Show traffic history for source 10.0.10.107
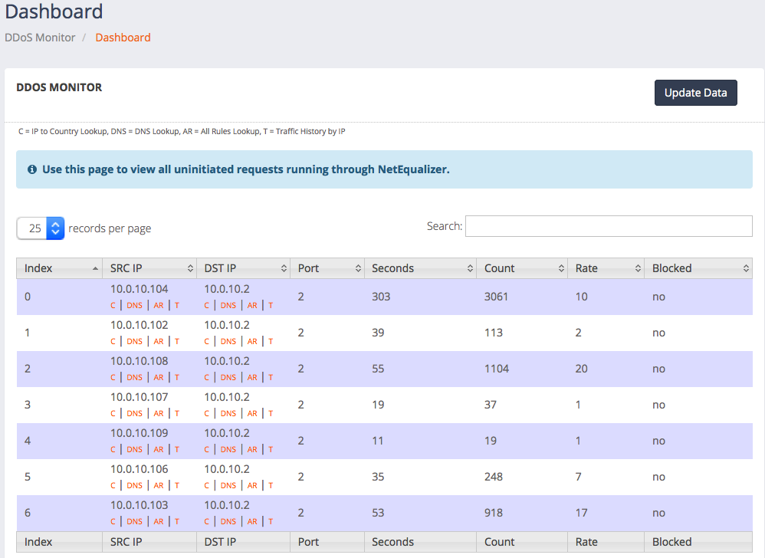Viewport: 765px width, 558px height. [x=177, y=413]
